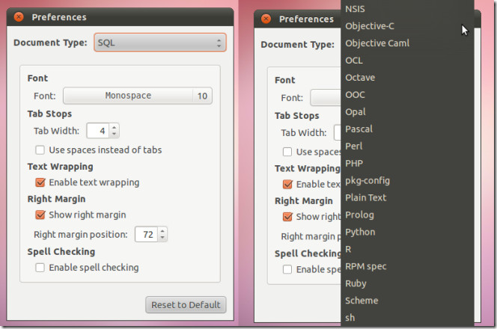Image resolution: width=497 pixels, height=329 pixels.
Task: Toggle Use spaces checkbox in right window
Action: click(287, 152)
